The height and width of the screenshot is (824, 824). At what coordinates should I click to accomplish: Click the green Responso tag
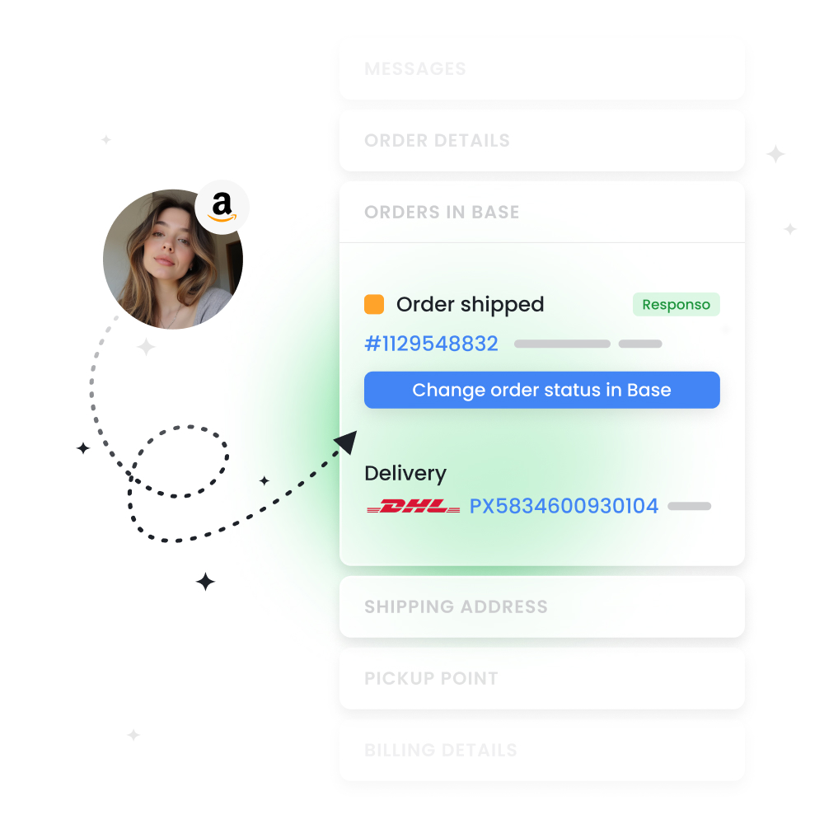(x=676, y=304)
